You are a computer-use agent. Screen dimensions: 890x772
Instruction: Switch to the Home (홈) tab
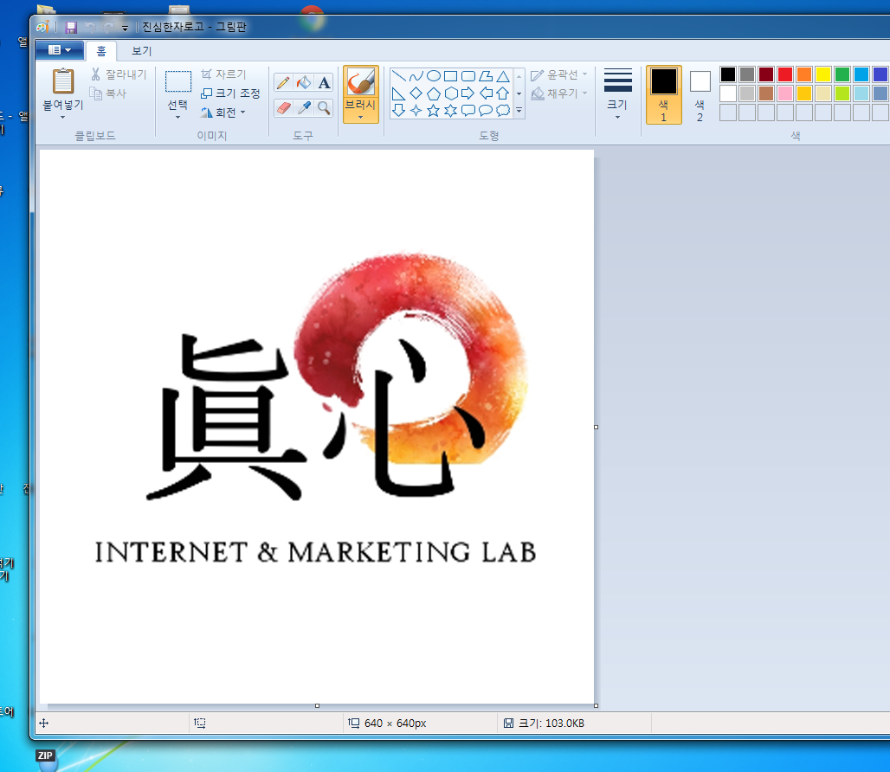pos(101,51)
